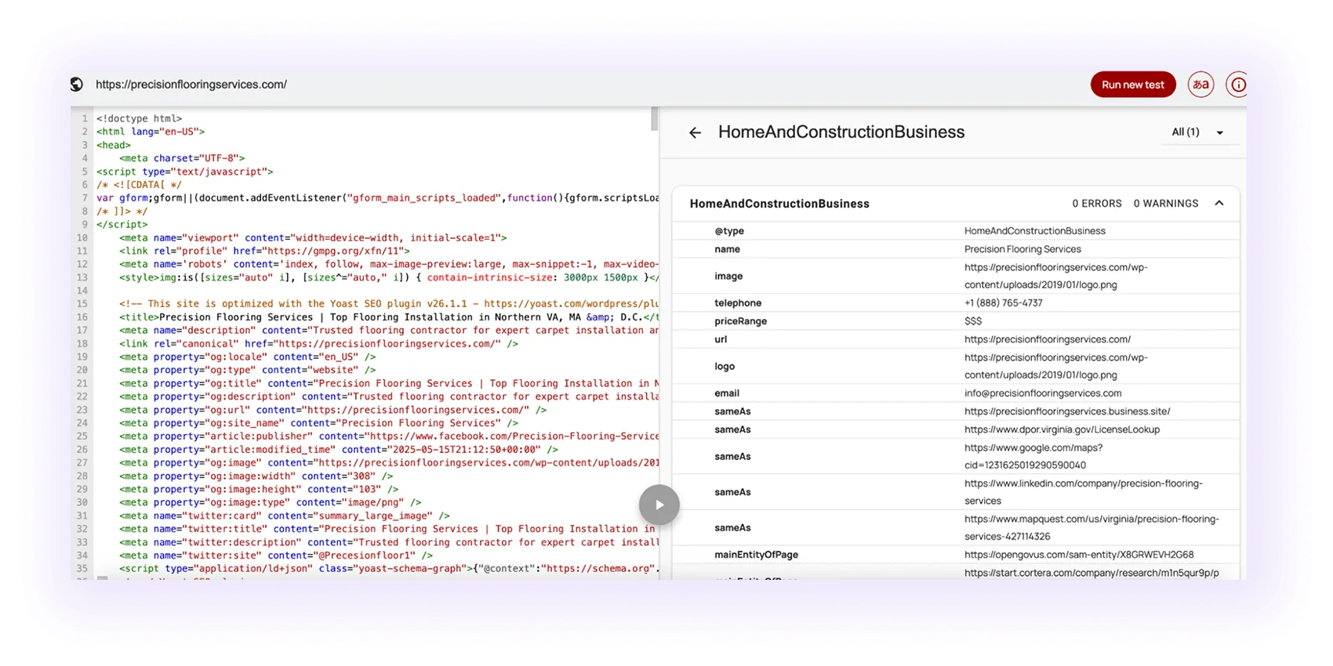Click the og:image:width meta code line
The width and height of the screenshot is (1333, 666).
point(256,476)
